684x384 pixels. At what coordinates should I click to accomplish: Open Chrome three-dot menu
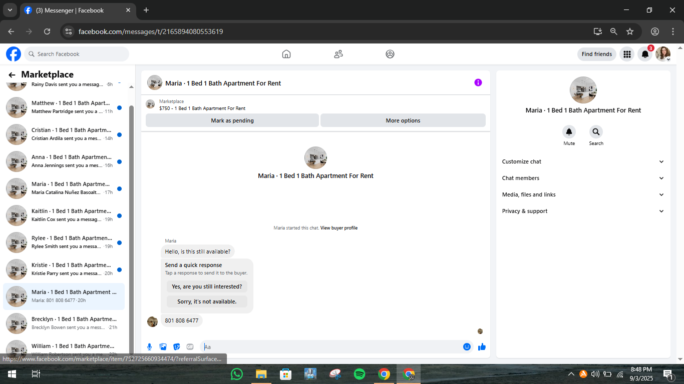[672, 31]
